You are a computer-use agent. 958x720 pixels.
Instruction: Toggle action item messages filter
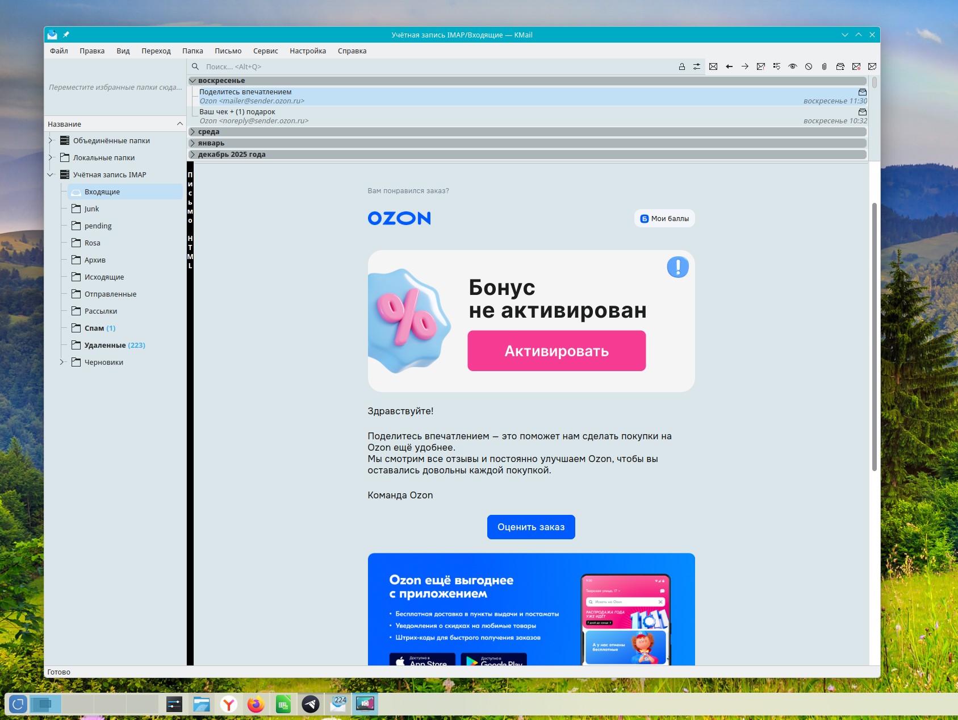777,66
